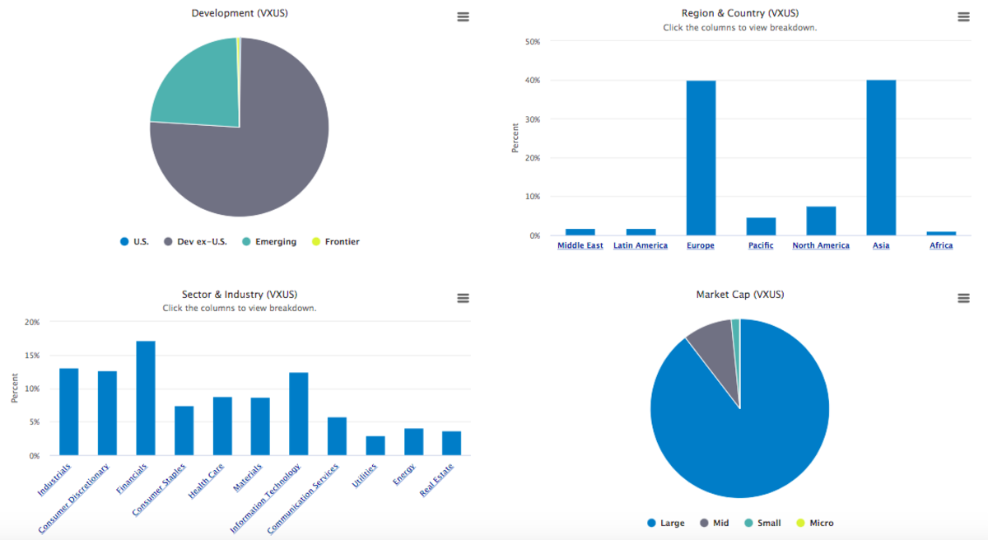Viewport: 988px width, 540px height.
Task: Click the Pacific bar in region chart
Action: tap(761, 226)
